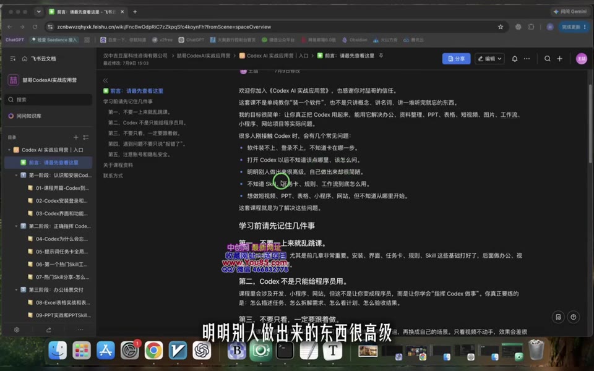Image resolution: width=594 pixels, height=371 pixels.
Task: Open the three-dots more menu beside bell
Action: pyautogui.click(x=527, y=59)
